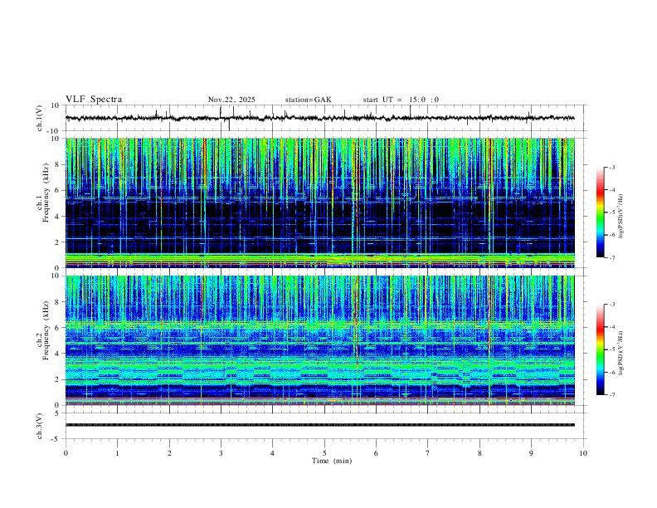Click the 'station=GAK' label

point(308,100)
